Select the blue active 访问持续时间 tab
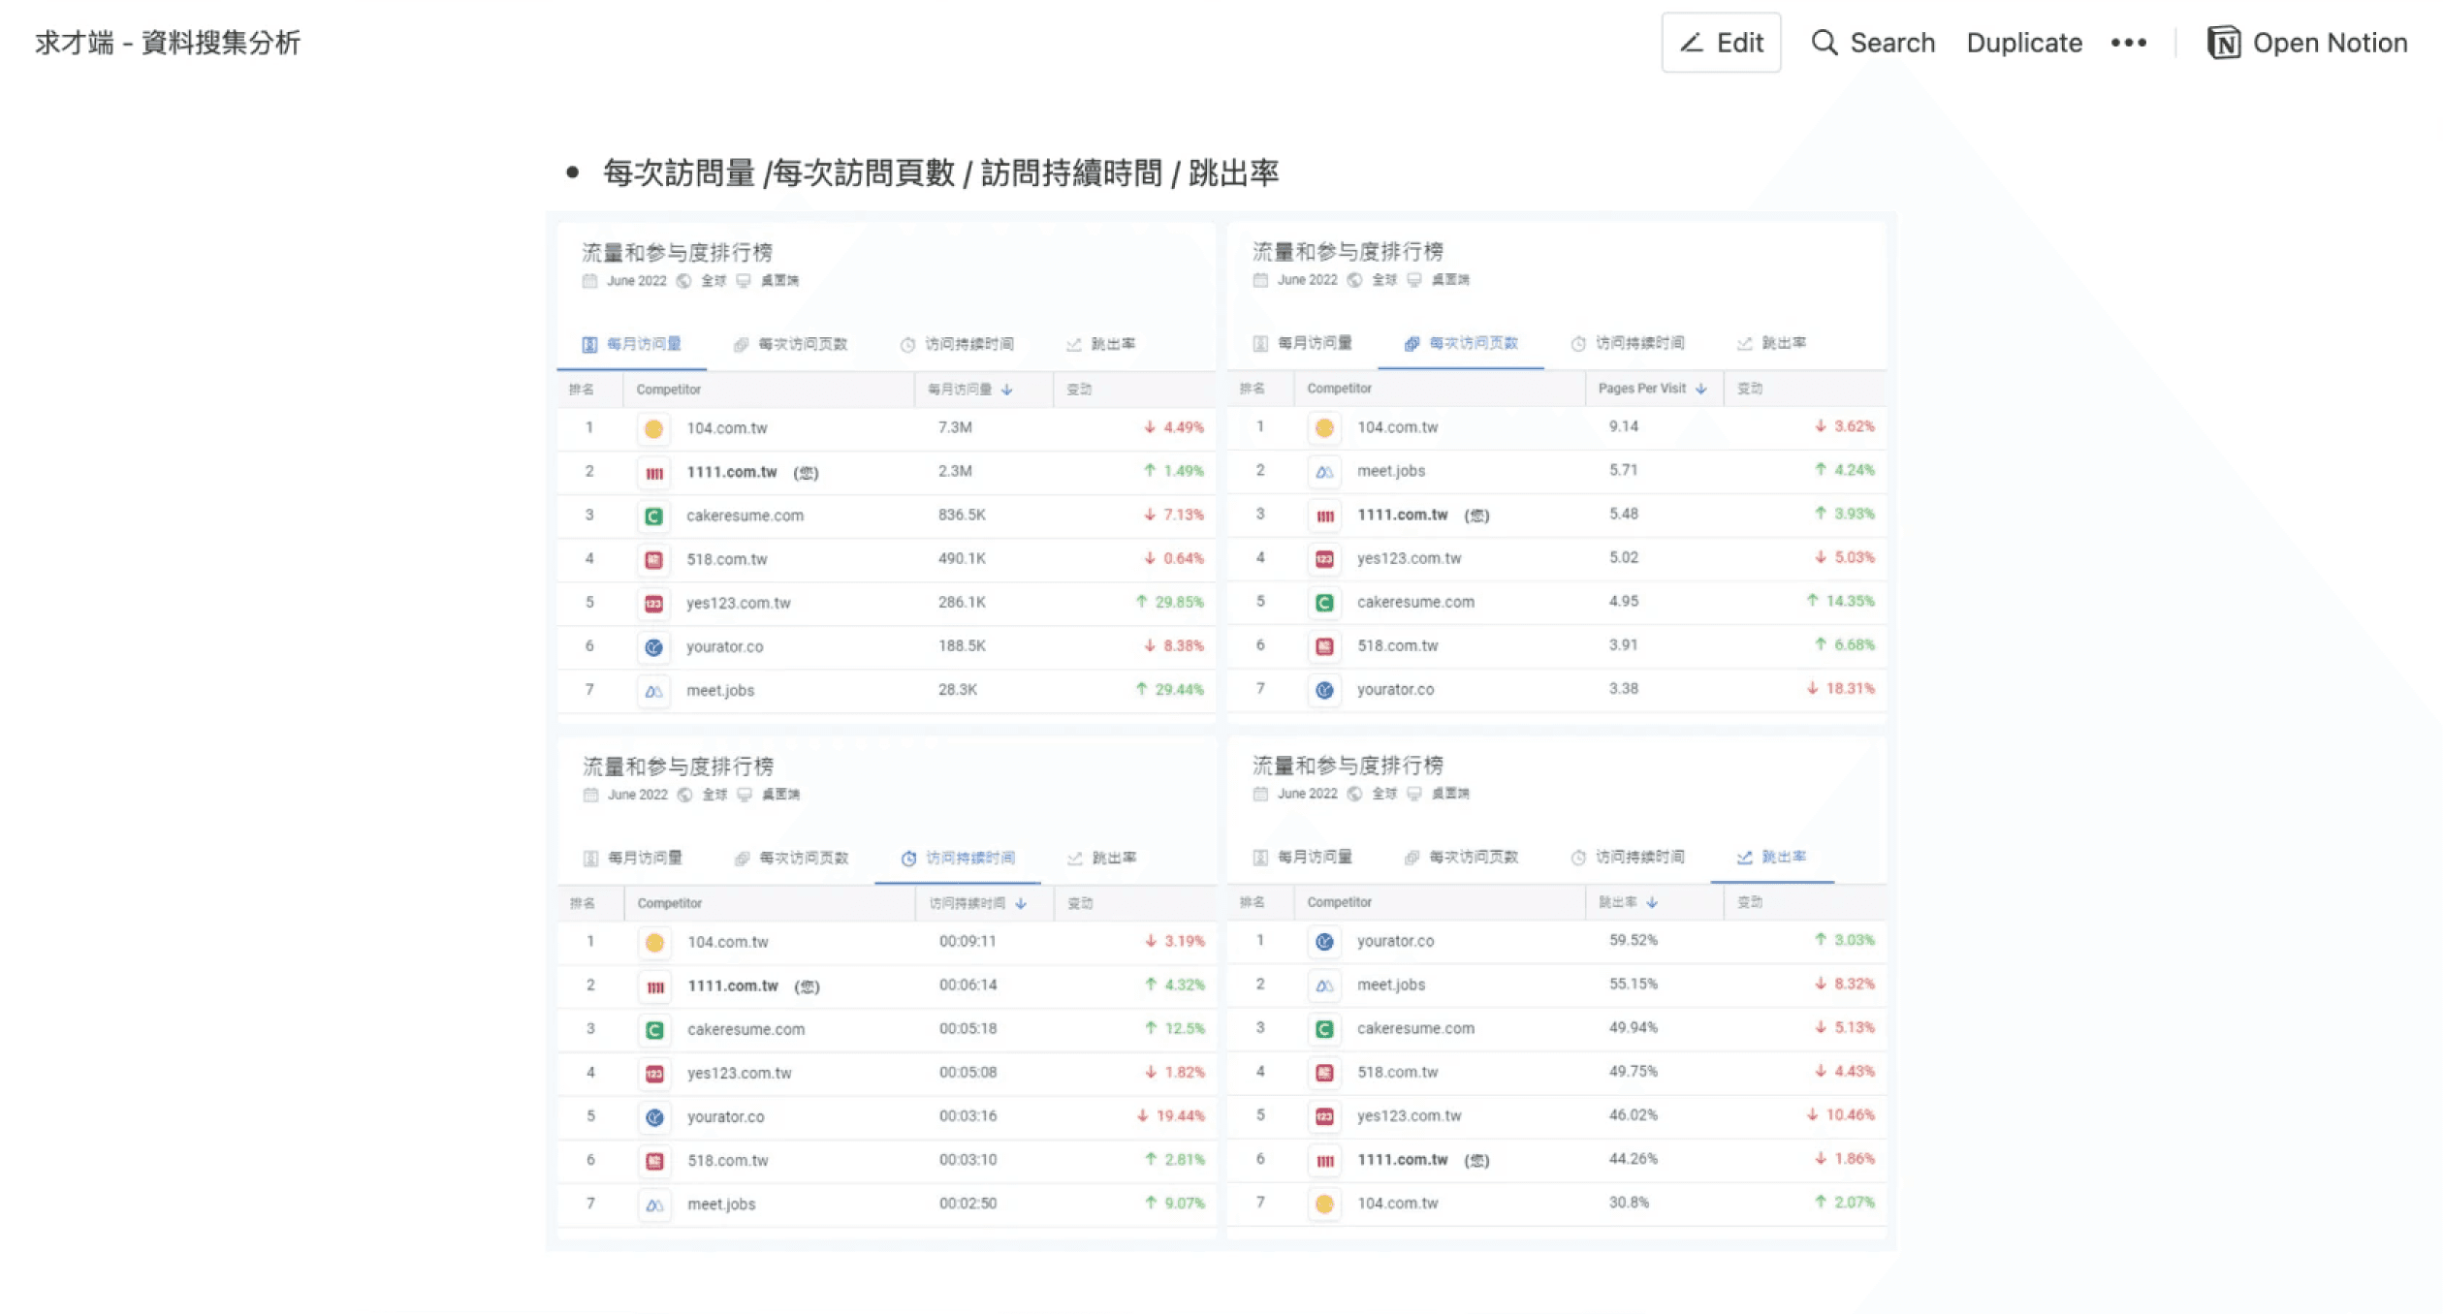The image size is (2443, 1314). (x=958, y=858)
